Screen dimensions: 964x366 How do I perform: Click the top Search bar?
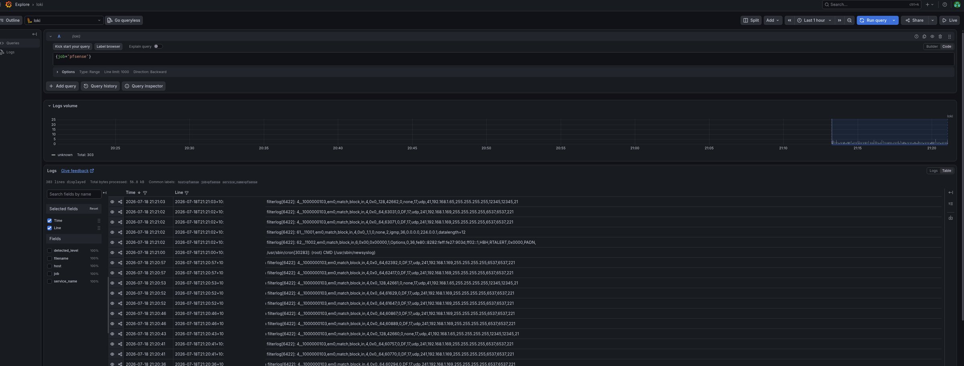coord(871,4)
